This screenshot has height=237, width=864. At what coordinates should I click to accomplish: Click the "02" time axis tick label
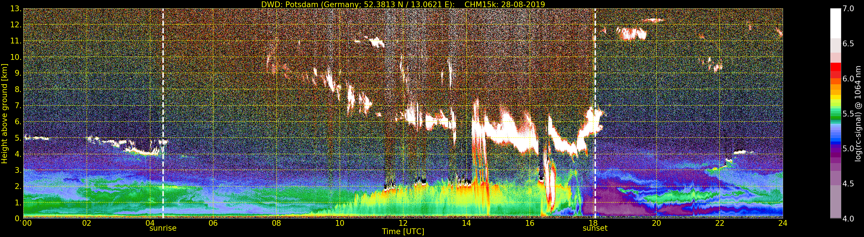point(87,223)
